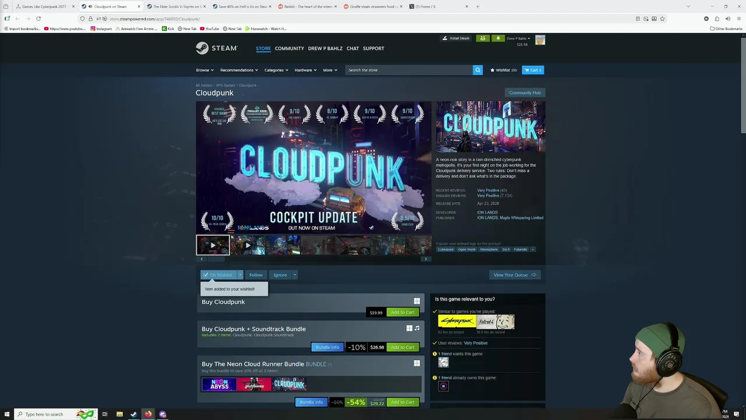This screenshot has height=420, width=746.
Task: Click the Futuristic tag
Action: pyautogui.click(x=520, y=249)
